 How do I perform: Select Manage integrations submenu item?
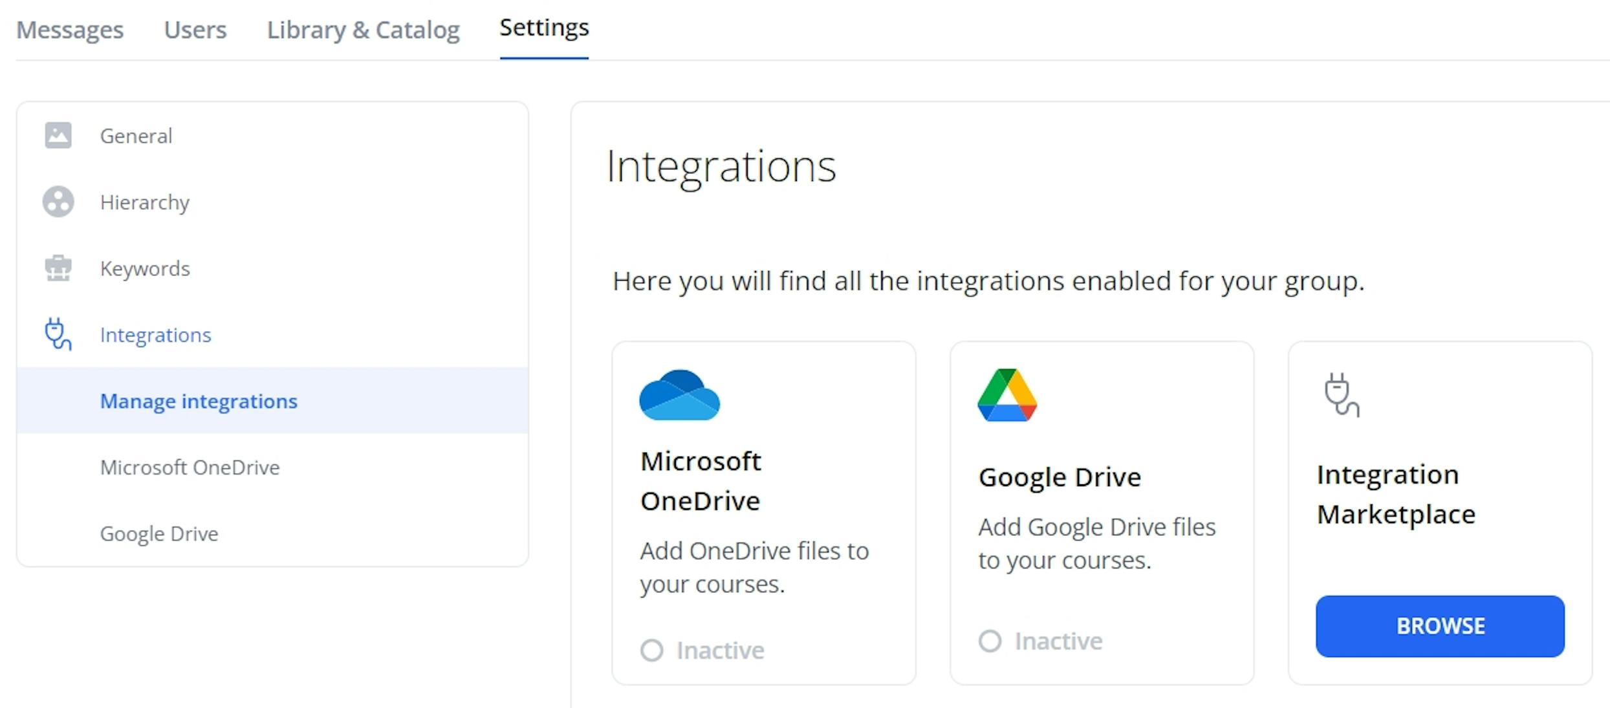[x=272, y=401]
